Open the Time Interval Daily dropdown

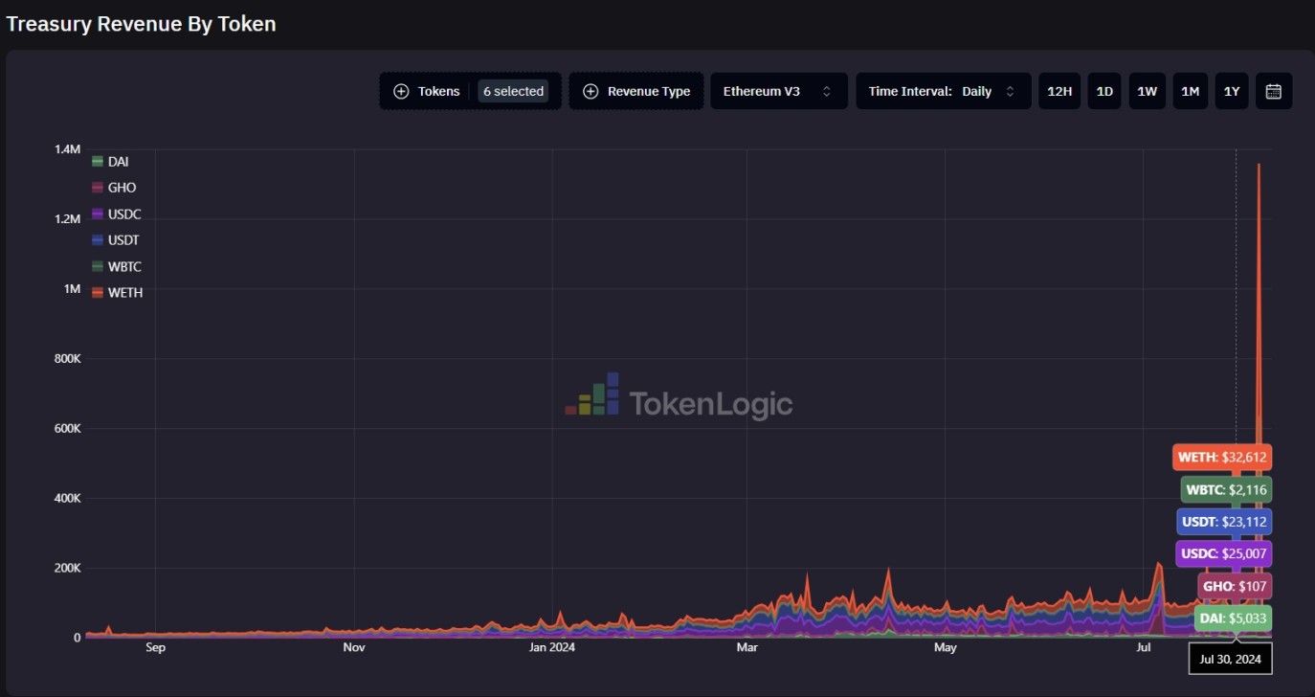(943, 91)
